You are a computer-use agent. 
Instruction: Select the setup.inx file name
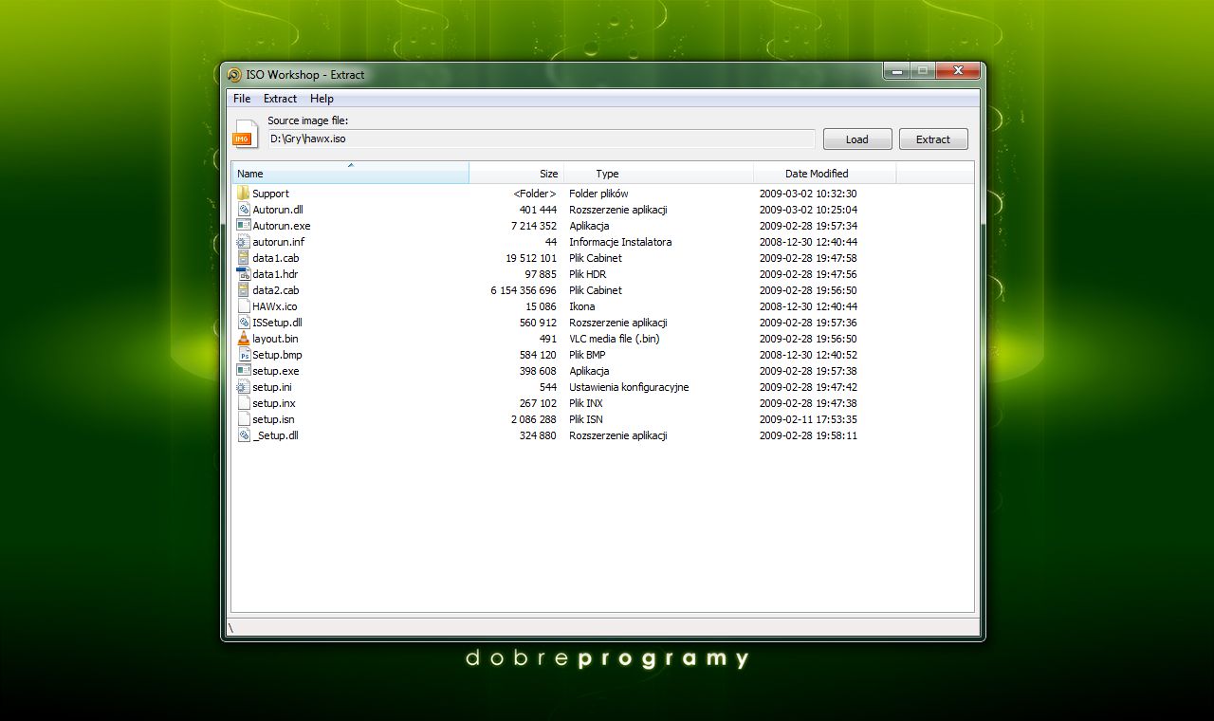tap(274, 403)
